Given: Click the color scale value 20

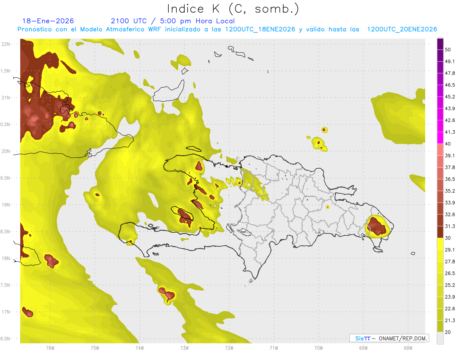Looking at the screenshot, I should [448, 332].
